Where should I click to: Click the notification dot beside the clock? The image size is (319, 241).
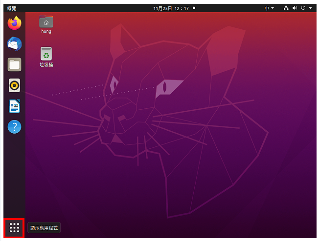click(194, 8)
